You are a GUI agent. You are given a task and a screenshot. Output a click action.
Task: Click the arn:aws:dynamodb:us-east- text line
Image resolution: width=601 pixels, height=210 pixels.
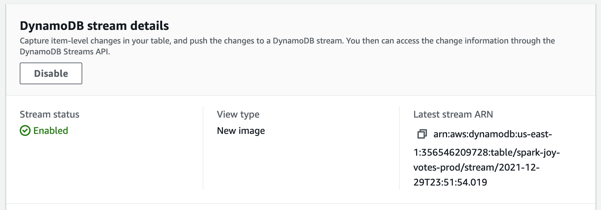493,134
